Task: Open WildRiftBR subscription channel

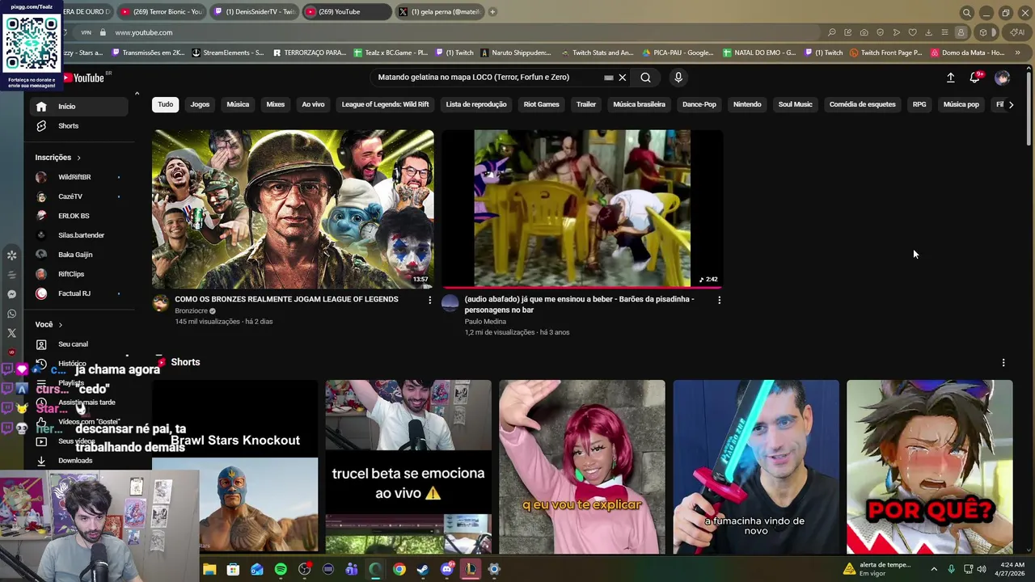Action: [x=79, y=177]
